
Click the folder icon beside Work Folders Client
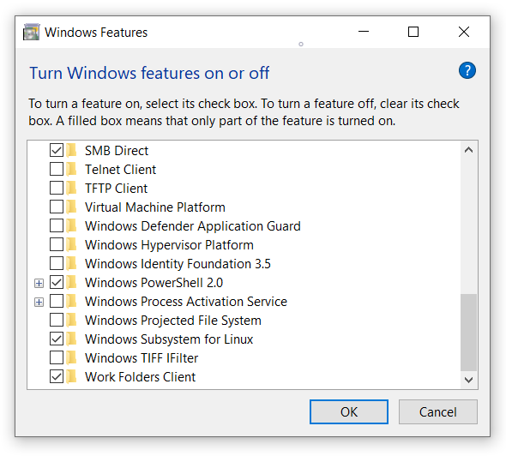click(72, 376)
